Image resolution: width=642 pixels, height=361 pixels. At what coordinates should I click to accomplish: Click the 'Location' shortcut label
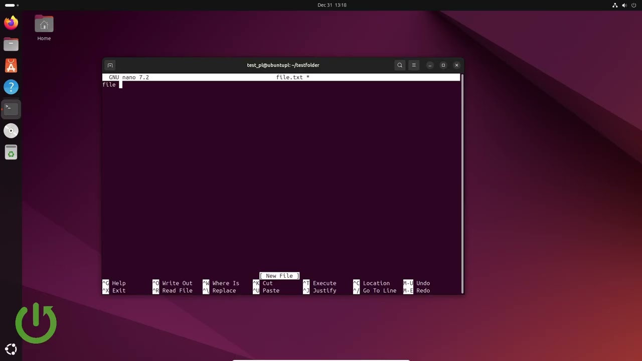coord(376,283)
